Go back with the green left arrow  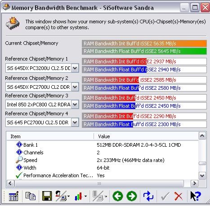tap(118, 196)
